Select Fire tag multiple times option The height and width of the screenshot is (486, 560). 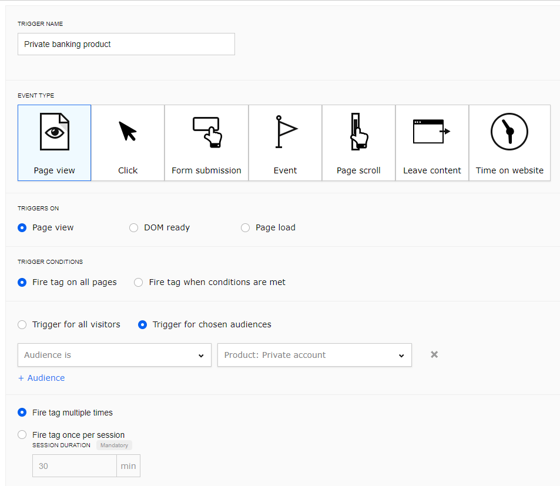click(x=22, y=413)
